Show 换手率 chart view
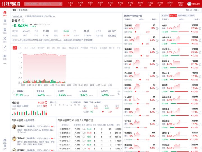202x152 pixels. (x=112, y=48)
